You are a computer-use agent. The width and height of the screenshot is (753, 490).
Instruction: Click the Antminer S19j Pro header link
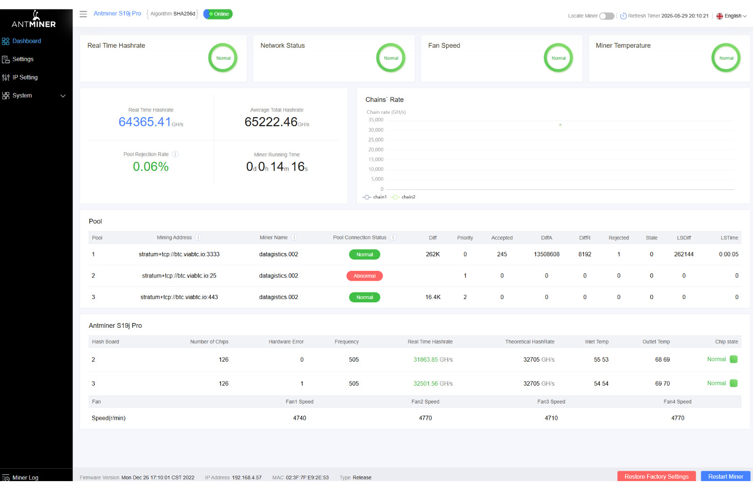tap(117, 14)
